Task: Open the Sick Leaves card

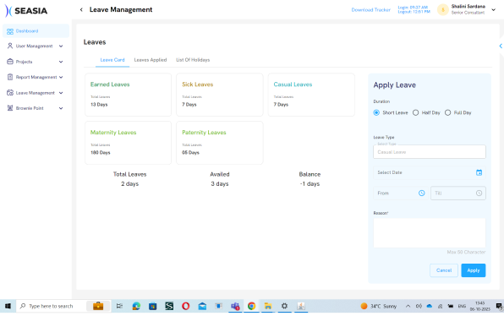Action: point(220,95)
